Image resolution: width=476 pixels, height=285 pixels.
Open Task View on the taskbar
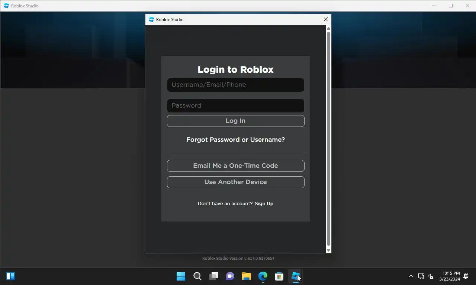214,276
